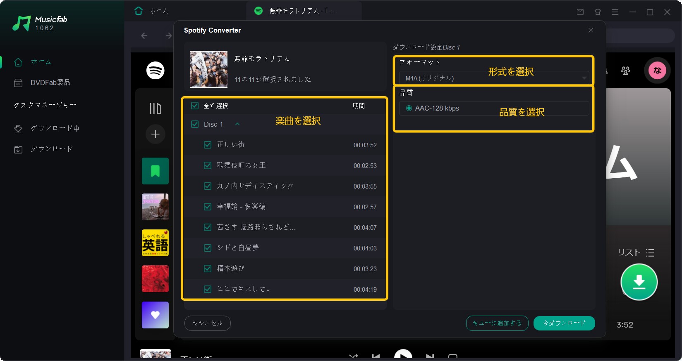Click キューに追加する button
Screen dimensions: 682x361
[497, 323]
